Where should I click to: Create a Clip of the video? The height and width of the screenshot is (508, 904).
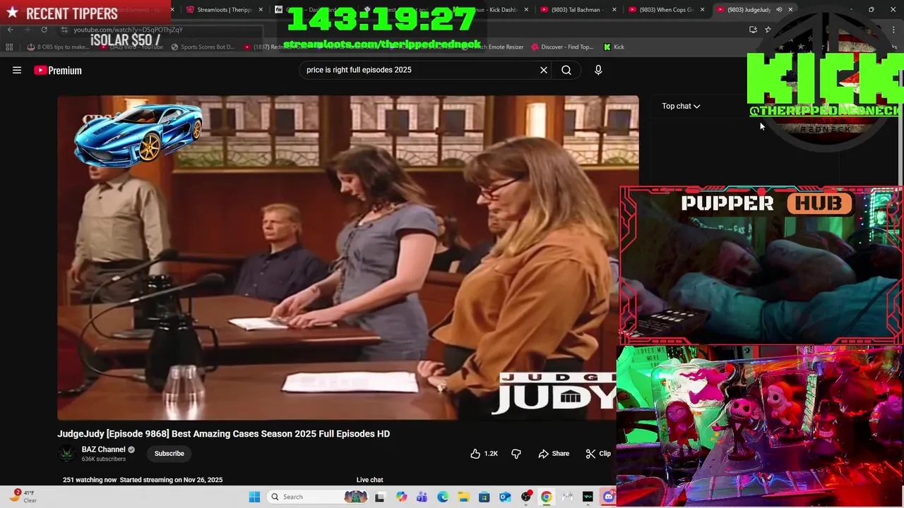[x=598, y=454]
